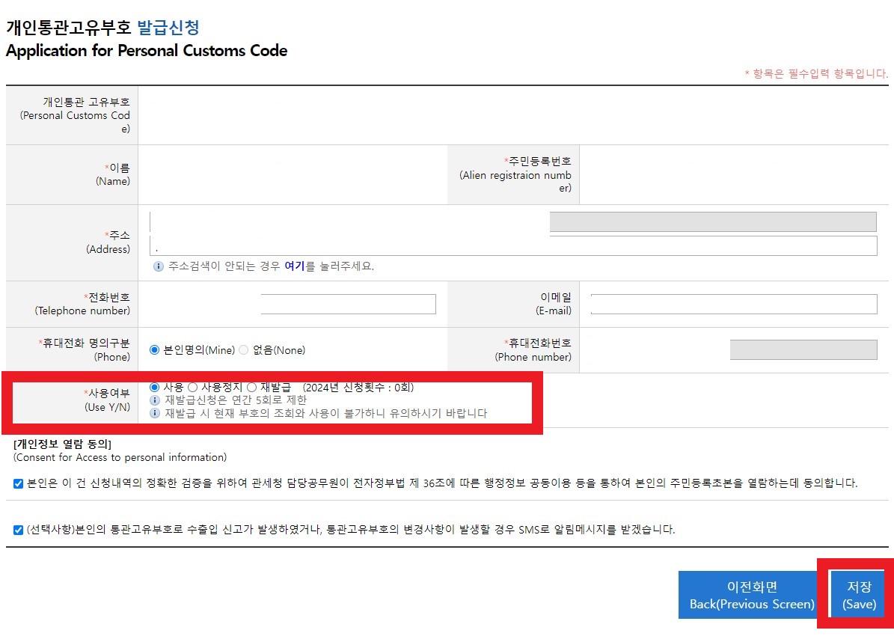Select the 없음(None) radio button
894x642 pixels.
242,349
